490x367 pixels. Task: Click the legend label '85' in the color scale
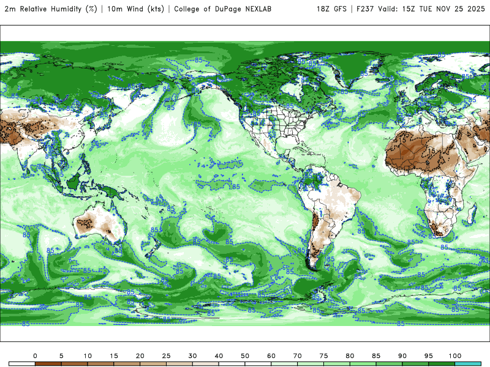[376, 356]
